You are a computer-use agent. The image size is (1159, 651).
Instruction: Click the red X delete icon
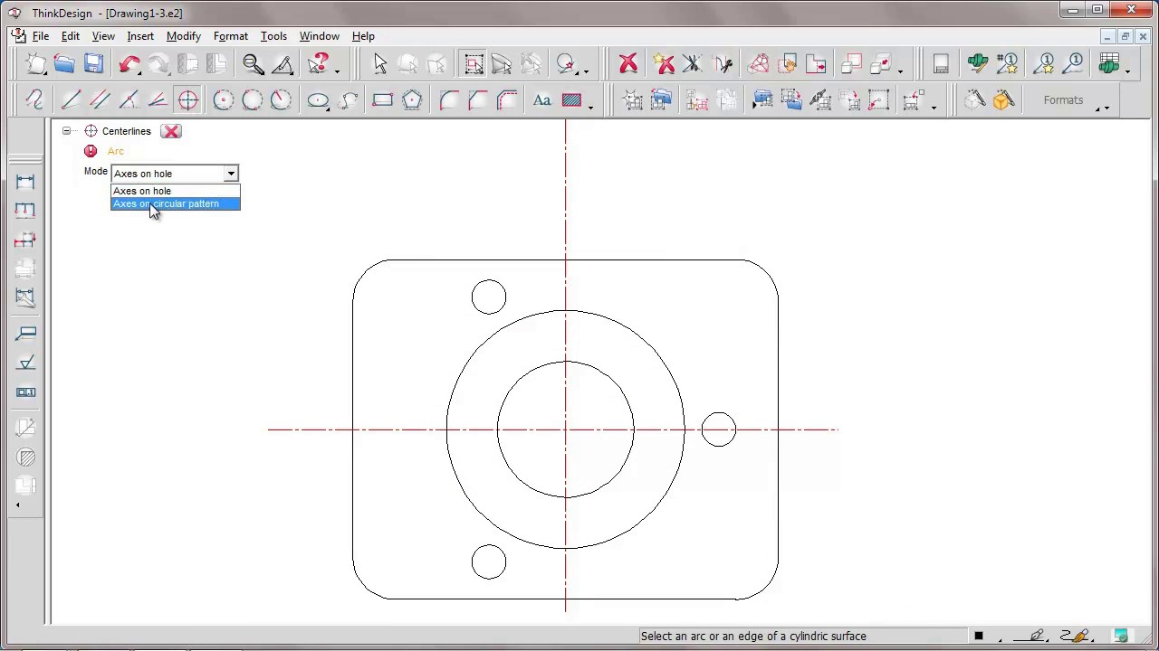[x=627, y=63]
